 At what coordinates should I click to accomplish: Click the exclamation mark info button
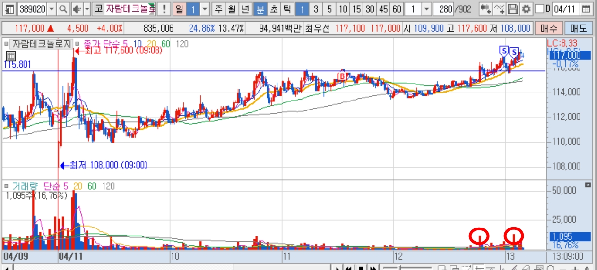(164, 8)
